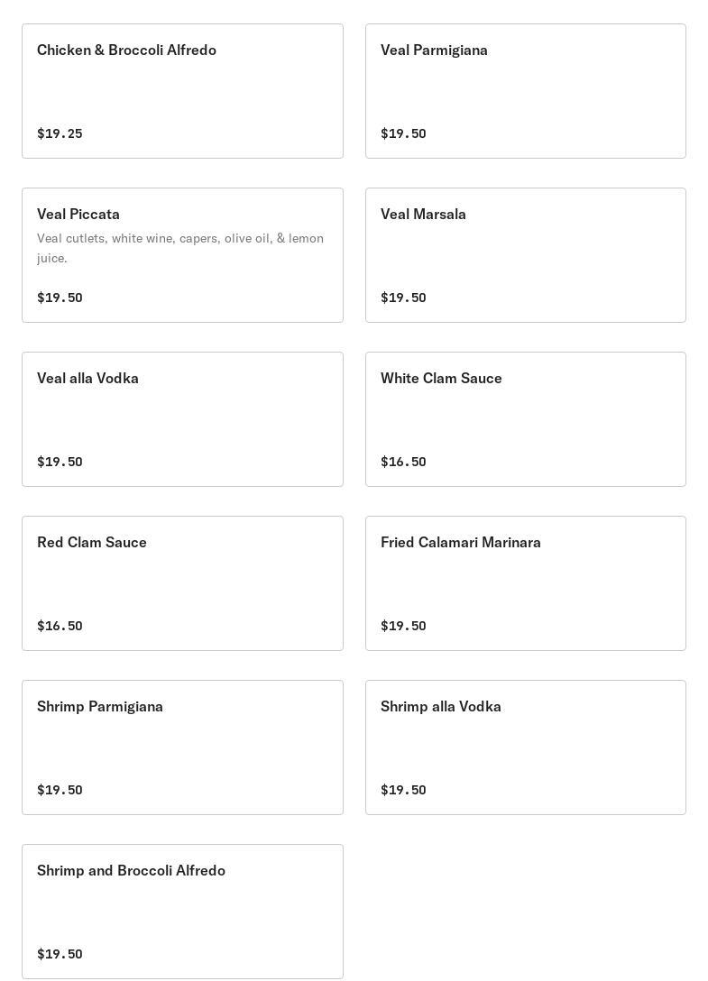Click the Veal Piccata ingredients description
This screenshot has height=981, width=708.
180,248
